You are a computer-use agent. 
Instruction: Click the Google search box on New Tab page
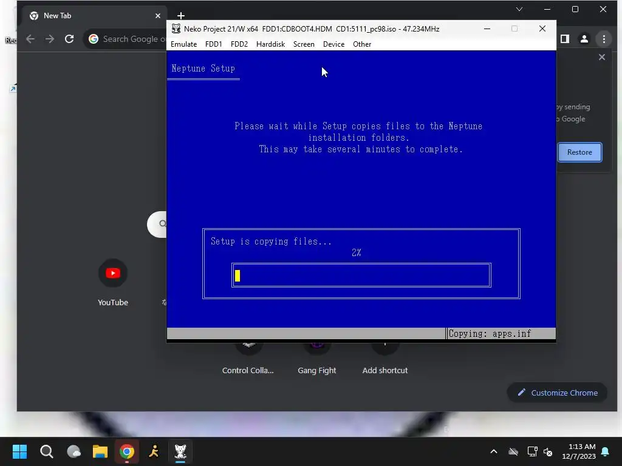click(x=157, y=225)
